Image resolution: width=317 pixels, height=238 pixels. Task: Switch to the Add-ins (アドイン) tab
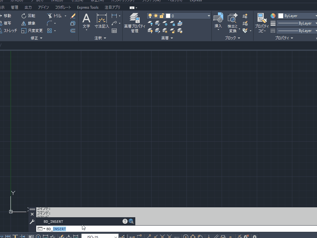coord(43,7)
